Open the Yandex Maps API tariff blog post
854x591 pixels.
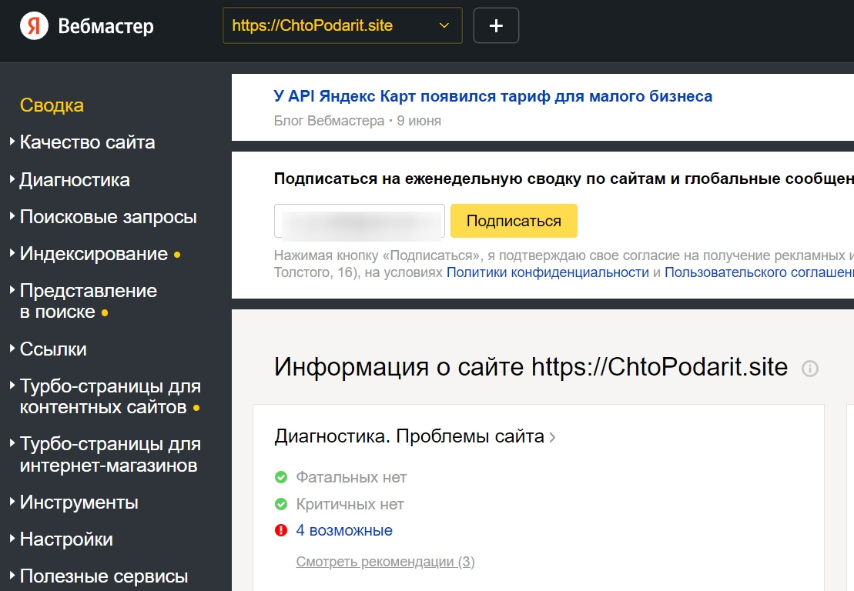493,96
